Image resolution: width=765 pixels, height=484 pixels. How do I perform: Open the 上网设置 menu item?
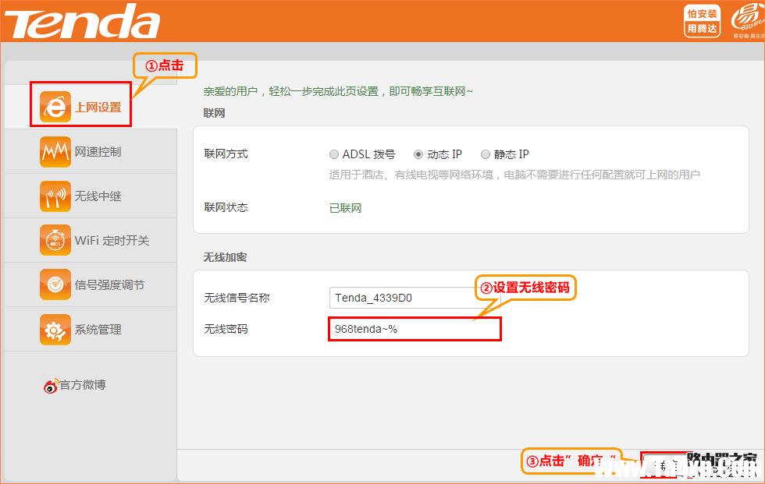[91, 107]
